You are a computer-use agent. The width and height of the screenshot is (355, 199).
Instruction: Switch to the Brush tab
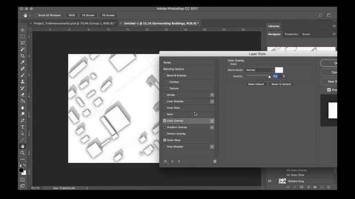point(306,34)
